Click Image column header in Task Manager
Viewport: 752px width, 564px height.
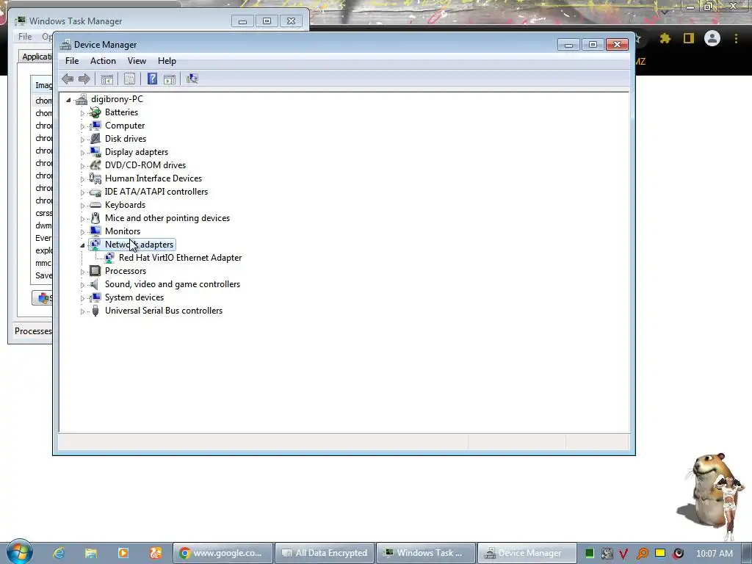[43, 85]
